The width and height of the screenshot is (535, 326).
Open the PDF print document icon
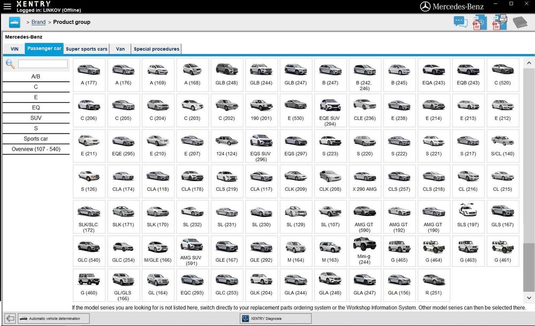[499, 22]
